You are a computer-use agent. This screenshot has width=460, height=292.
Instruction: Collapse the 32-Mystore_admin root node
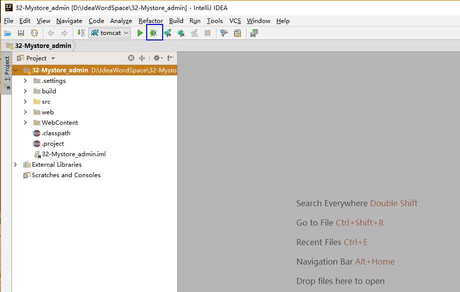(x=16, y=70)
